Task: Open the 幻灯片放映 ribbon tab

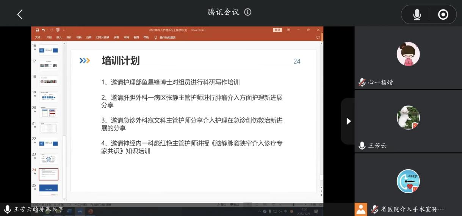Action: pyautogui.click(x=102, y=38)
